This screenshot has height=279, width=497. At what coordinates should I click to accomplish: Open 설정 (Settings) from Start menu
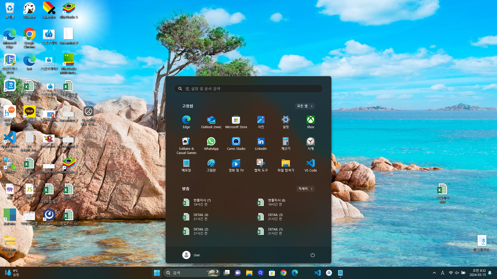pyautogui.click(x=286, y=122)
